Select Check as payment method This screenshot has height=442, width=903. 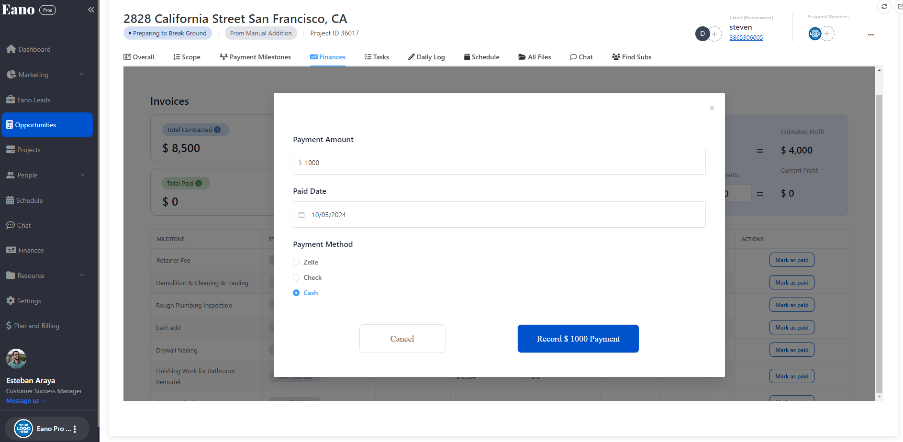[x=296, y=277]
